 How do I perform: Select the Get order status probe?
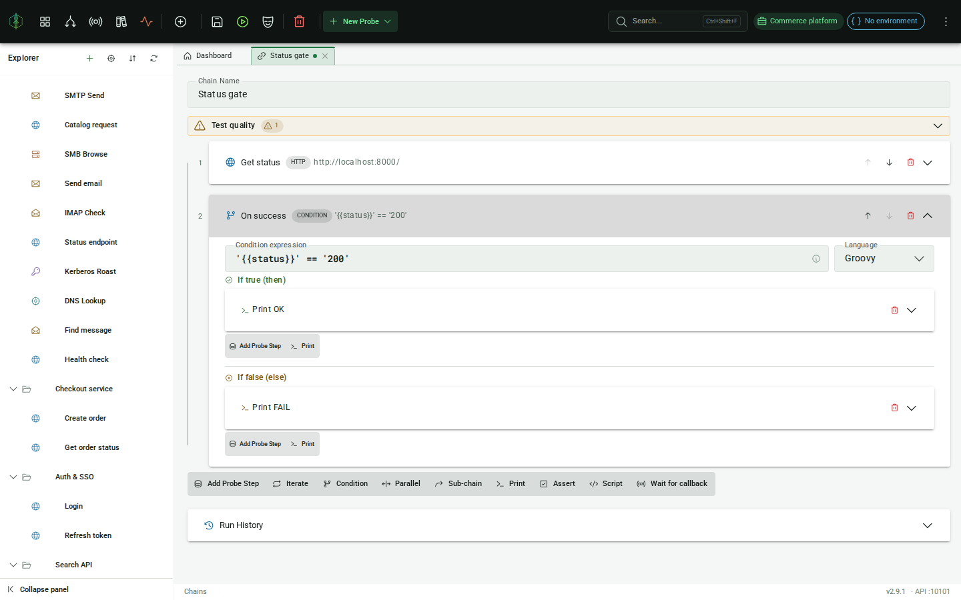click(92, 447)
